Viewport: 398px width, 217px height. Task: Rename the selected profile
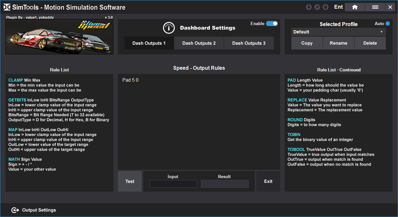click(x=338, y=43)
